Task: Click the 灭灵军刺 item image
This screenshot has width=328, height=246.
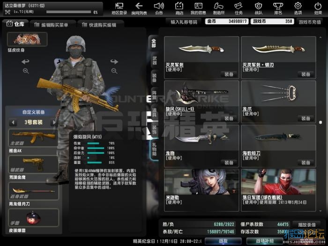Action: click(201, 49)
